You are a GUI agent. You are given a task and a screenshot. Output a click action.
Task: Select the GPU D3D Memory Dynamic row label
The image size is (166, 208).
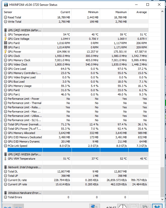[x=24, y=142]
